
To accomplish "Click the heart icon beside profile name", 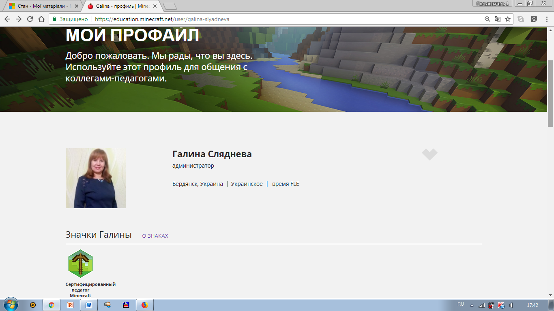I will tap(429, 154).
